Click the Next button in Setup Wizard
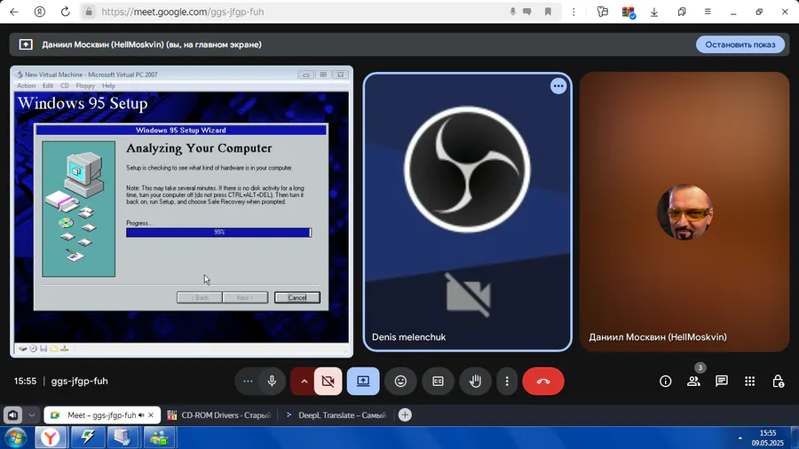The image size is (799, 449). [245, 298]
